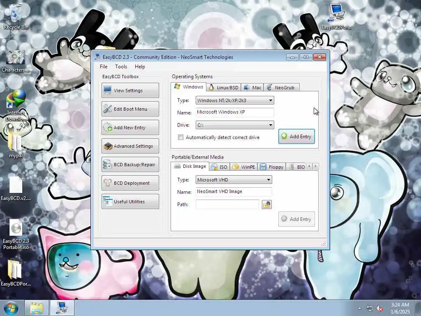Screen dimensions: 421x316
Task: Select mypal folder on desktop
Action: point(16,145)
